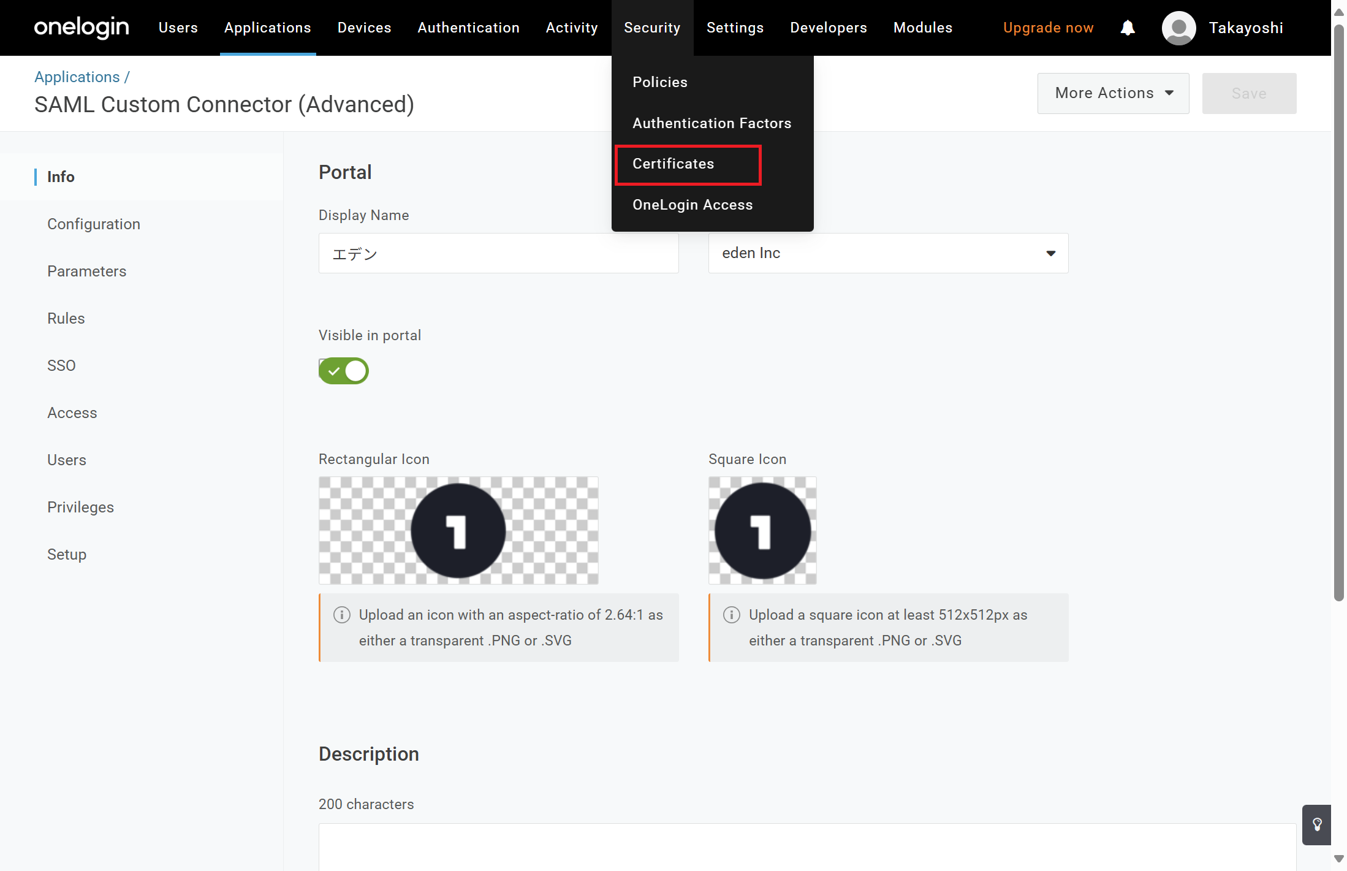Click the Rectangular Icon image to upload
The height and width of the screenshot is (871, 1347).
tap(458, 530)
